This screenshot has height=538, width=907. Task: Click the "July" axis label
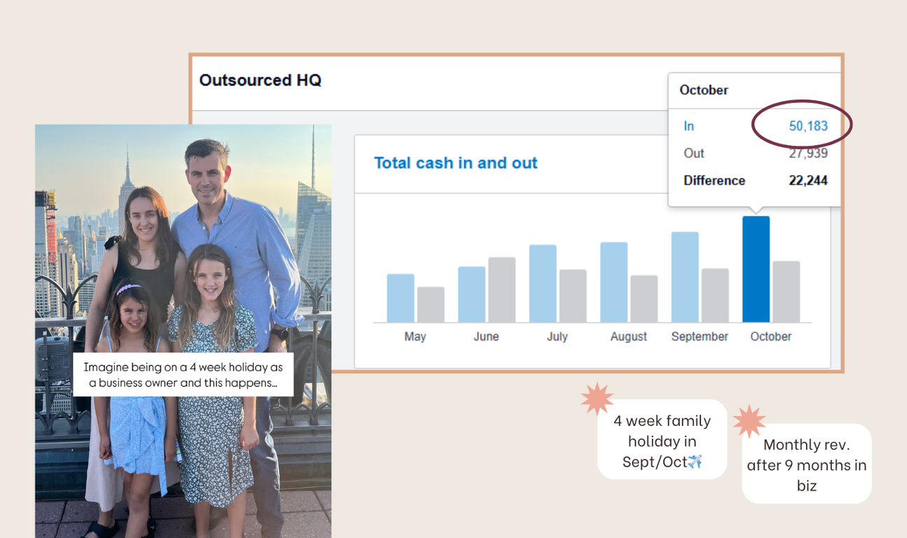pyautogui.click(x=557, y=337)
